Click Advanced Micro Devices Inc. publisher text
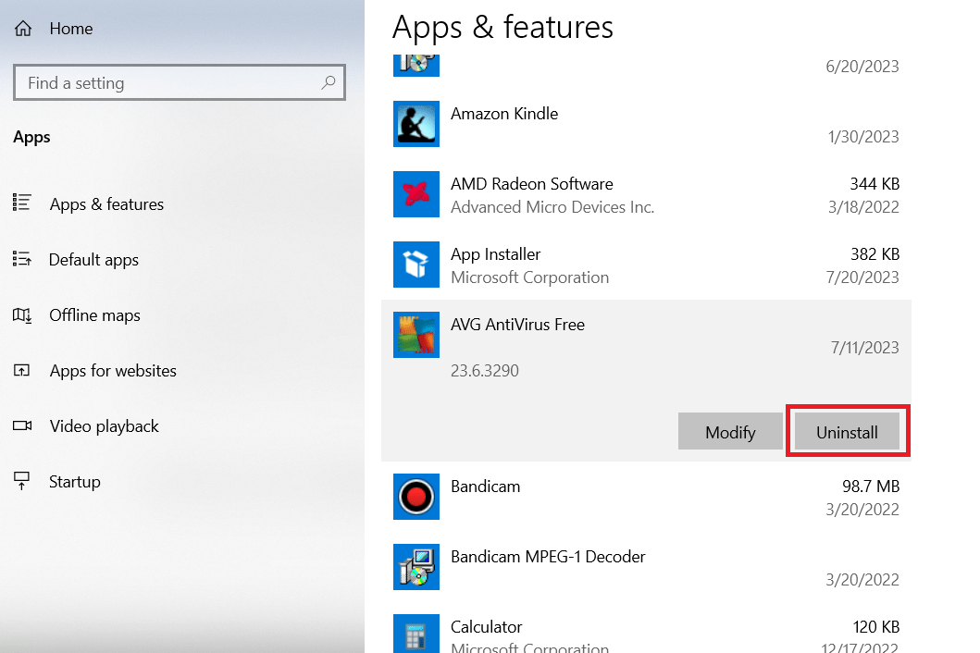This screenshot has height=653, width=980. (552, 207)
